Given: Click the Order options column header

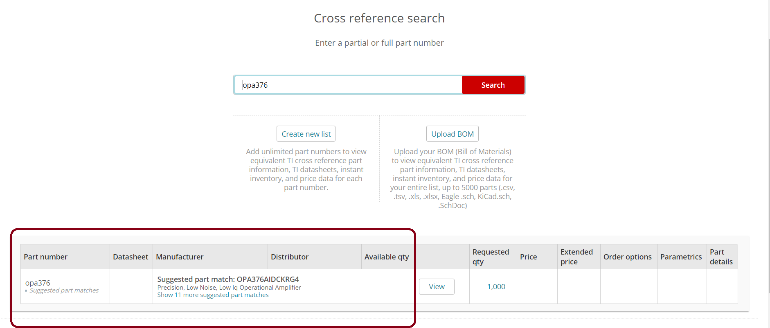Looking at the screenshot, I should point(627,257).
